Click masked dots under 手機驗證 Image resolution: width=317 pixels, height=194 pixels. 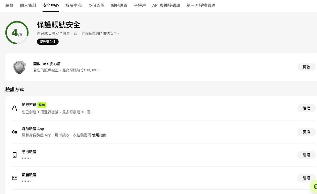[x=26, y=158]
